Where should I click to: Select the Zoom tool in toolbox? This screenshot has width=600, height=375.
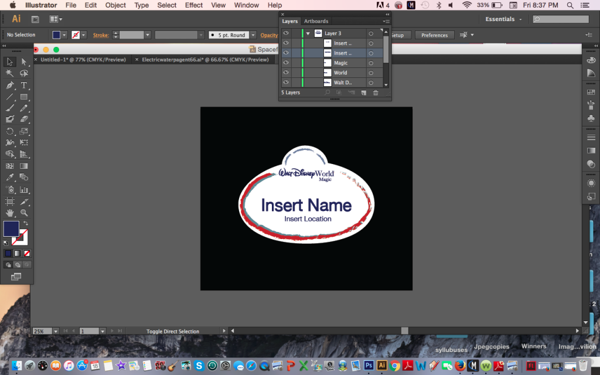coord(24,213)
